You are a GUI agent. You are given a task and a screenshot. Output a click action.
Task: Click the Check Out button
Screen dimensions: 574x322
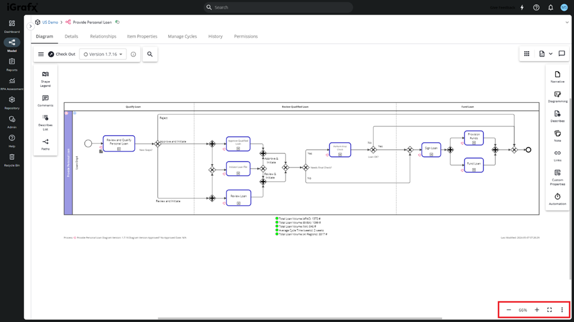[62, 54]
